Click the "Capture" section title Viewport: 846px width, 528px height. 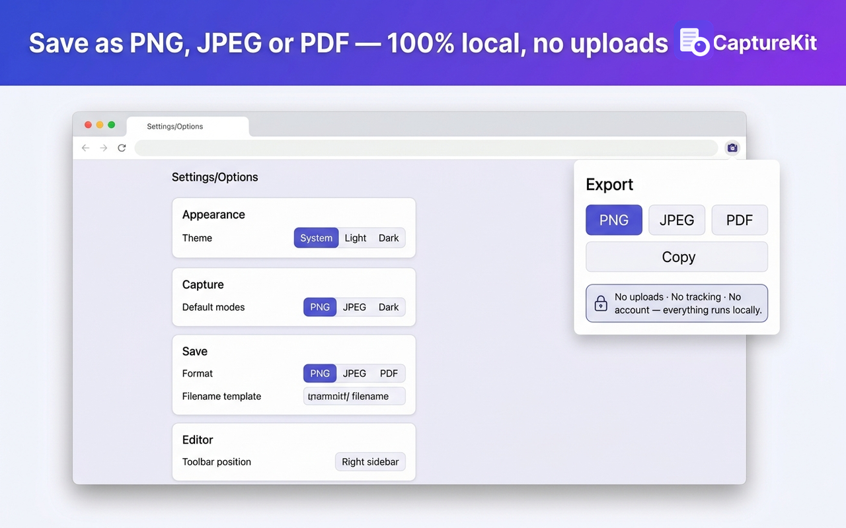[x=203, y=284]
